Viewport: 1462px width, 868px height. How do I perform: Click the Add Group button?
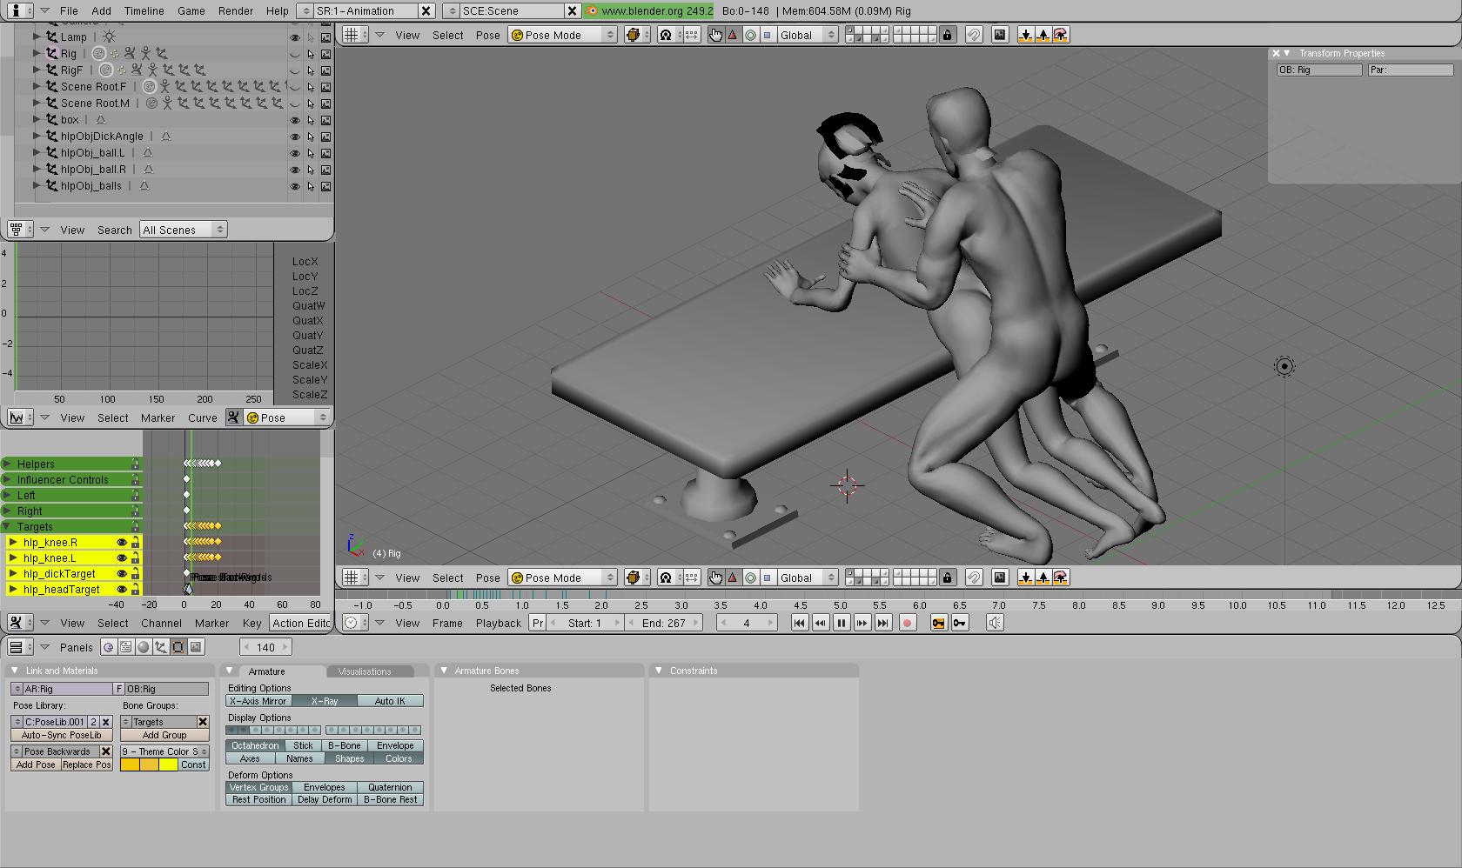(x=164, y=735)
